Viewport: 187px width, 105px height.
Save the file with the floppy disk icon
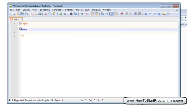pos(22,14)
